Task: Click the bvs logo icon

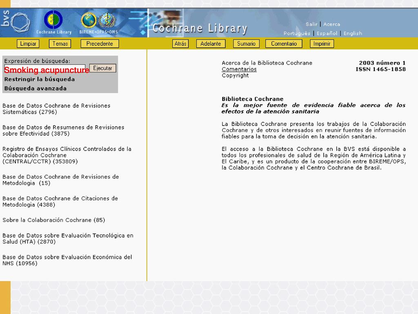Action: [x=16, y=22]
